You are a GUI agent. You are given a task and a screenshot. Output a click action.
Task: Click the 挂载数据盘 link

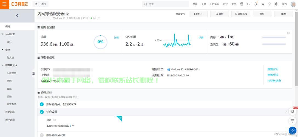[274, 81]
